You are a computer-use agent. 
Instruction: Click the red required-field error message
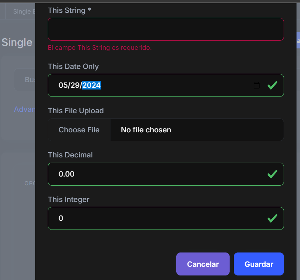[100, 48]
